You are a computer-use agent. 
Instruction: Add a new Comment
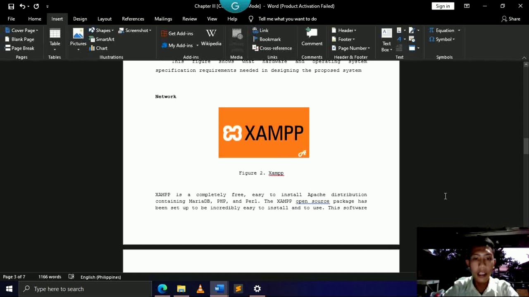(312, 37)
